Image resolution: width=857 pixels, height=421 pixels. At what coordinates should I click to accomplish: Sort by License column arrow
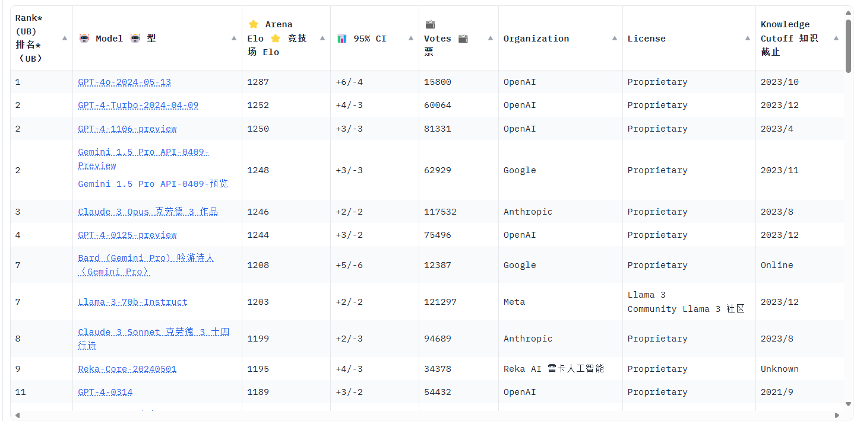pyautogui.click(x=748, y=39)
